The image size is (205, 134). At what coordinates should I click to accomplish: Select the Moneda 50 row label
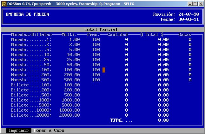tap(31, 65)
